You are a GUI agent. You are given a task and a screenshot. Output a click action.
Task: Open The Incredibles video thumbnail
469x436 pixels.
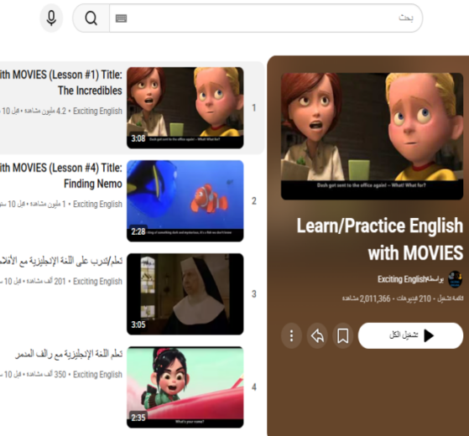(185, 107)
